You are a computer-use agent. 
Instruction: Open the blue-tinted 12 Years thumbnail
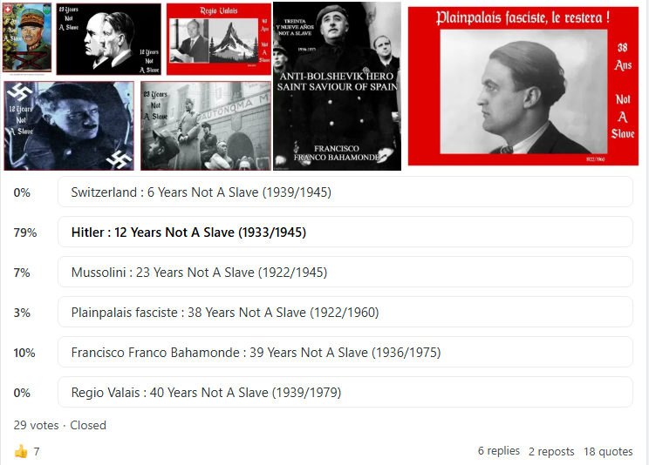[69, 125]
